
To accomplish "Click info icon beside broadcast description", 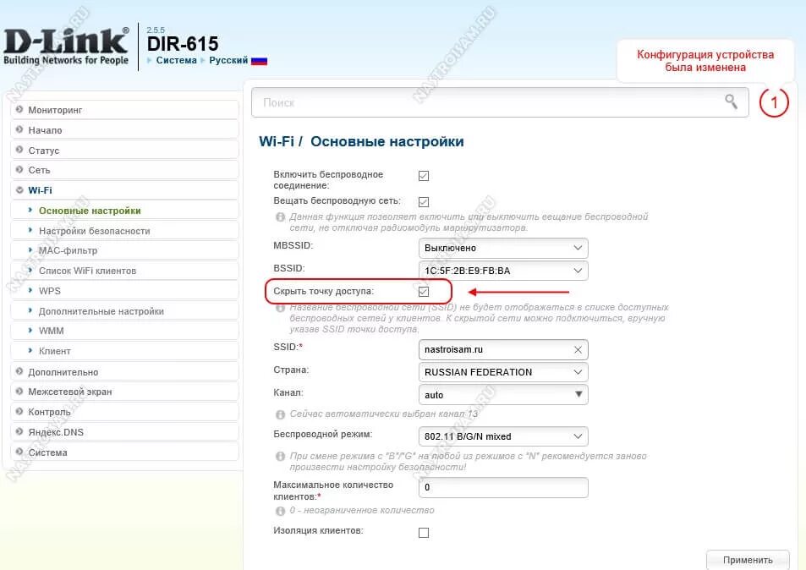I will coord(280,216).
